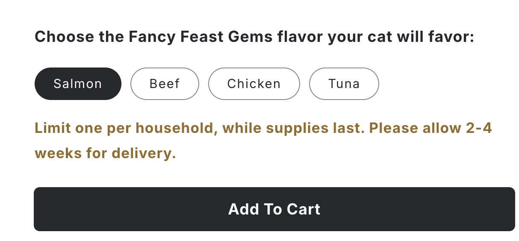This screenshot has height=241, width=519.
Task: Choose the Beef flavor pill
Action: [165, 84]
